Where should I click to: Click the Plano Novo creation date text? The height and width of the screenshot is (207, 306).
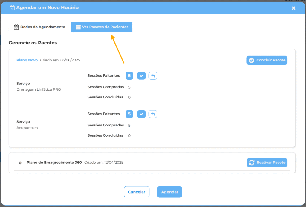pyautogui.click(x=60, y=60)
